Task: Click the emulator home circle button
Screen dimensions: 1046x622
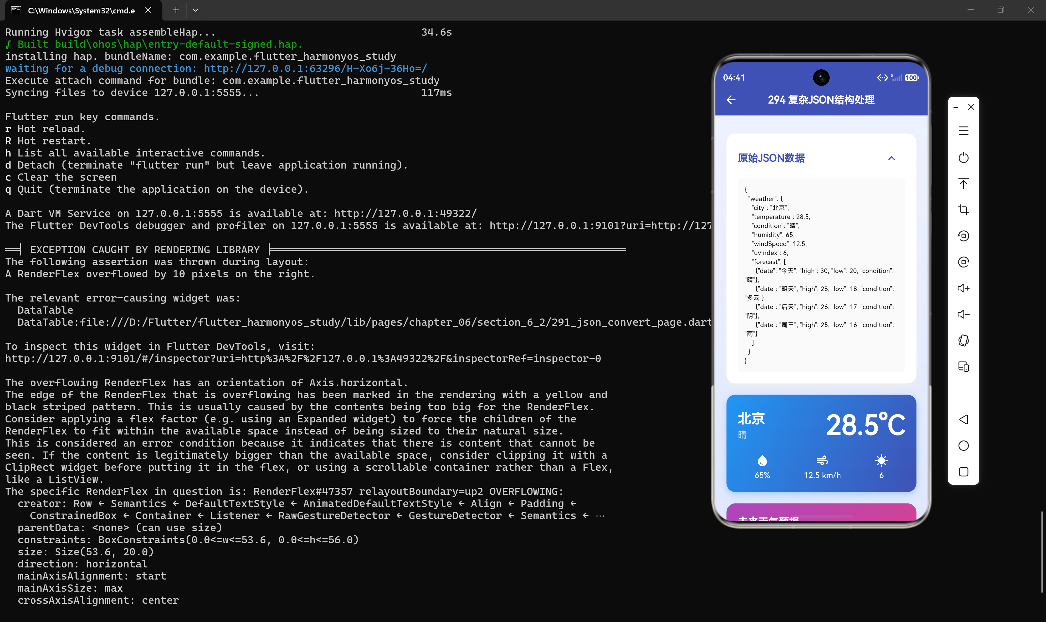Action: click(963, 446)
